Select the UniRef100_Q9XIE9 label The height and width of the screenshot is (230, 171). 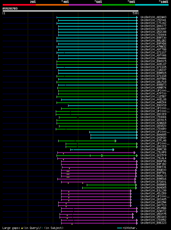(x=153, y=114)
